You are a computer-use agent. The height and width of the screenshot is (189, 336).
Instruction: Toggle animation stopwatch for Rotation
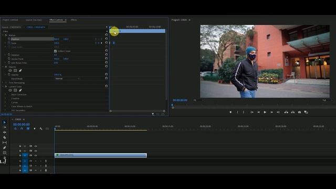9,55
